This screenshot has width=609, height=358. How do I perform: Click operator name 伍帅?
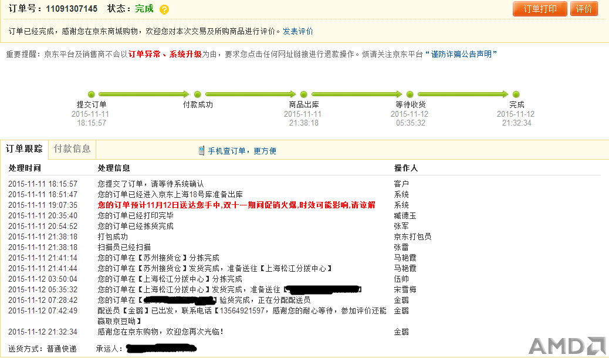click(x=401, y=279)
